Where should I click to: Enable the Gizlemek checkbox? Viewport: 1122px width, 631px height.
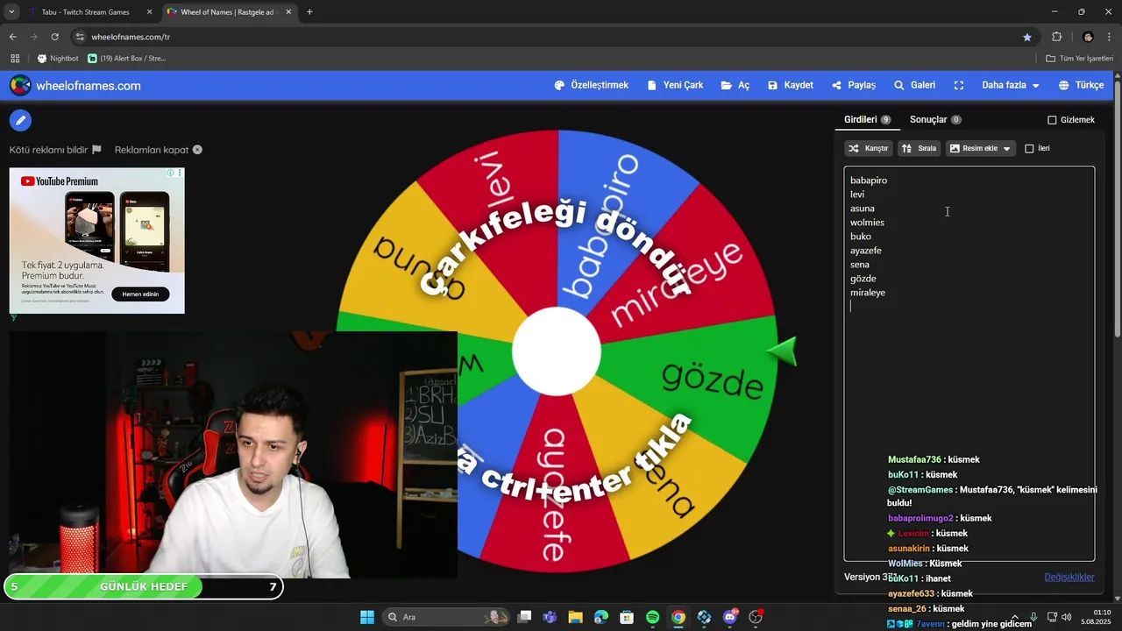(1052, 120)
